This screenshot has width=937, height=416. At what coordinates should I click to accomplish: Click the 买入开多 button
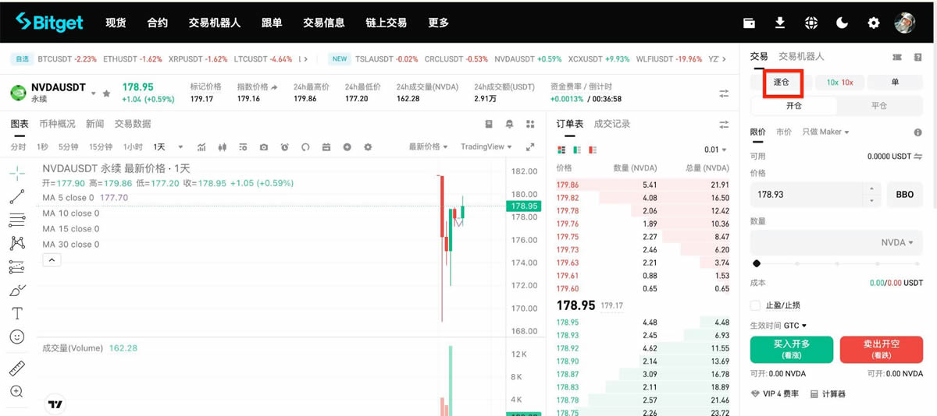792,350
